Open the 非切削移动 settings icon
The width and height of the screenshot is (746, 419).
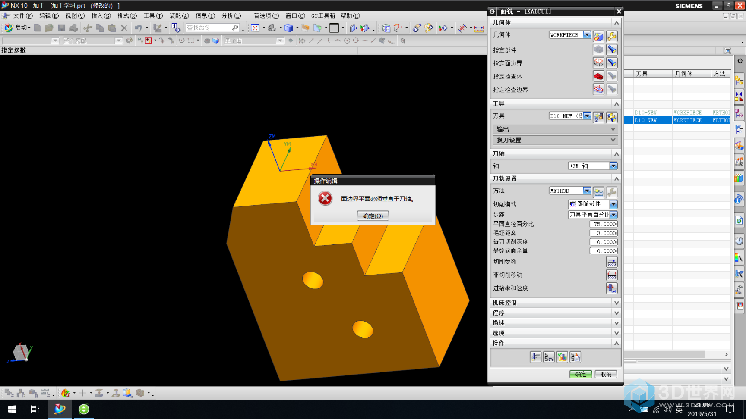[x=612, y=275]
